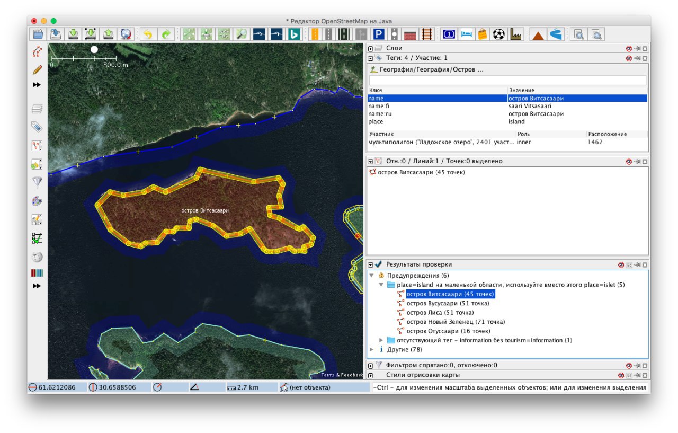This screenshot has width=678, height=433.
Task: Close the Результаты проверки panel
Action: click(x=645, y=264)
